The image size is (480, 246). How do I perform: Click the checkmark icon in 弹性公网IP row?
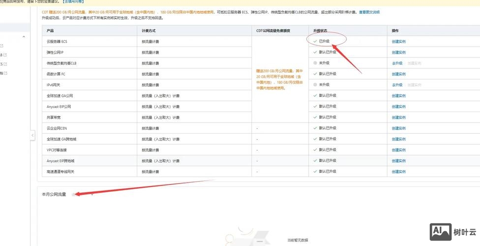coord(315,52)
